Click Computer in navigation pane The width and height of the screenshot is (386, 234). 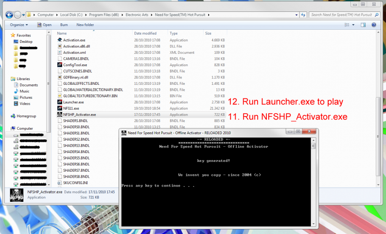25,128
